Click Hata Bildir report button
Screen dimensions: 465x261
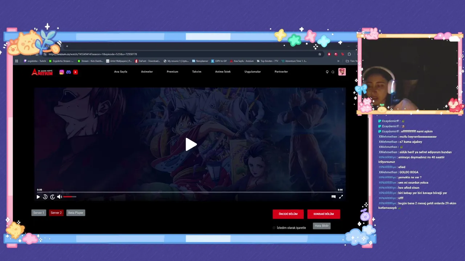pyautogui.click(x=322, y=226)
